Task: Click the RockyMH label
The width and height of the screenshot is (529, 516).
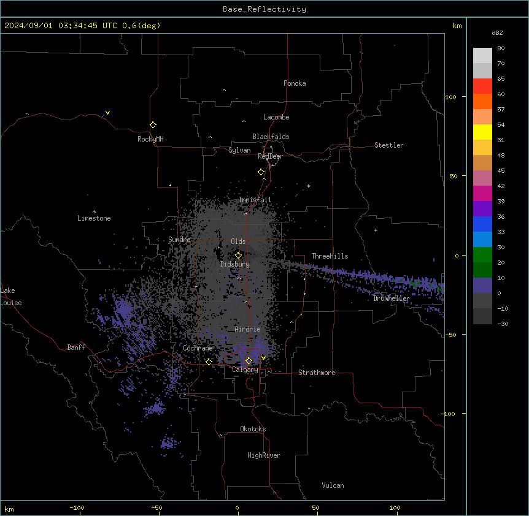Action: pyautogui.click(x=150, y=139)
